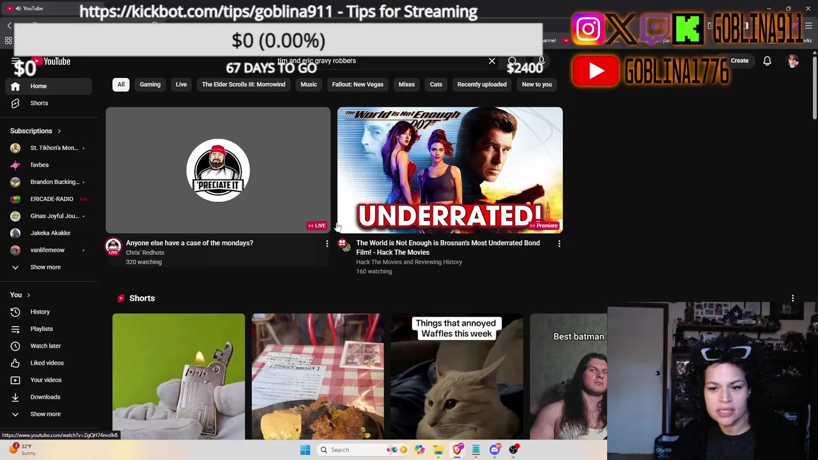The width and height of the screenshot is (818, 460).
Task: Open the Watch later clock icon
Action: [x=15, y=346]
